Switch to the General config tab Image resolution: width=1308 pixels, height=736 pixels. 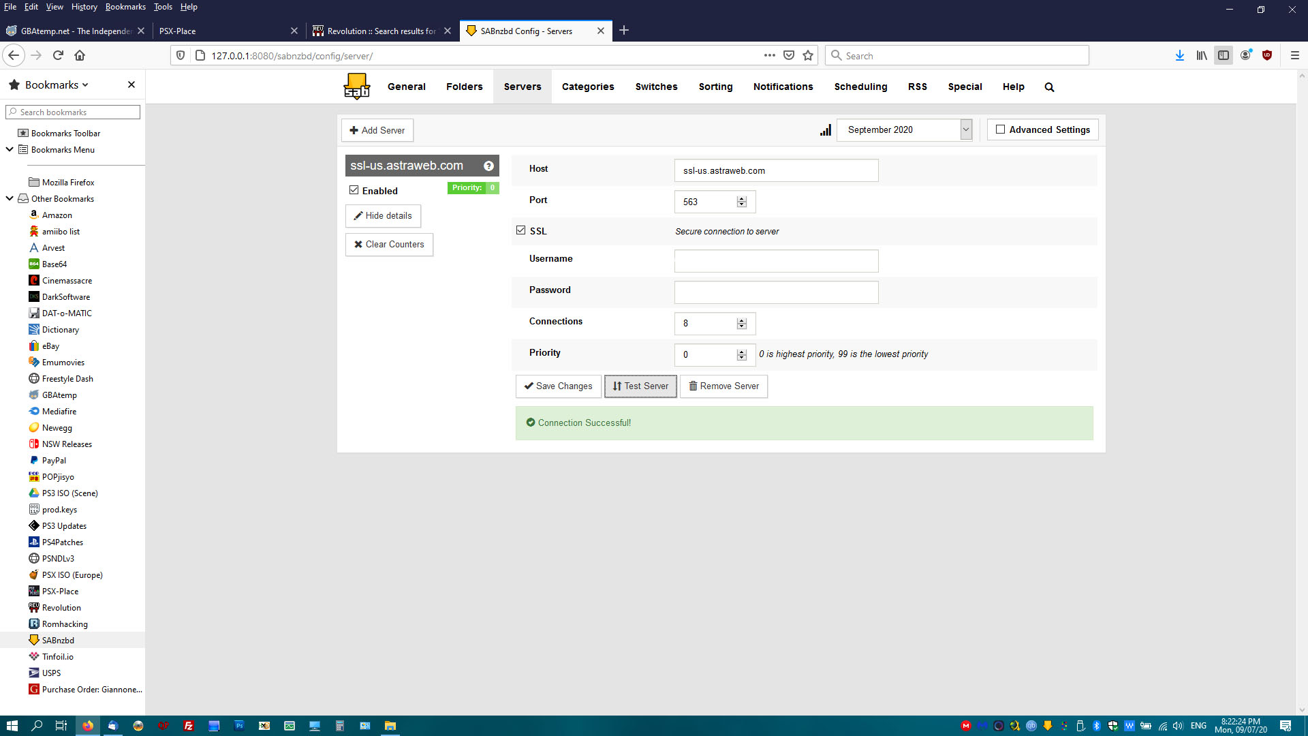point(407,87)
